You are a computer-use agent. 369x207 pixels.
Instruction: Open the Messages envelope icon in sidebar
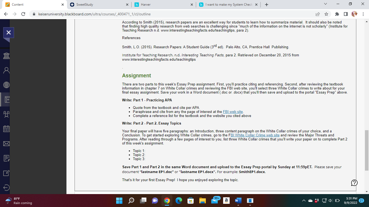[6, 144]
